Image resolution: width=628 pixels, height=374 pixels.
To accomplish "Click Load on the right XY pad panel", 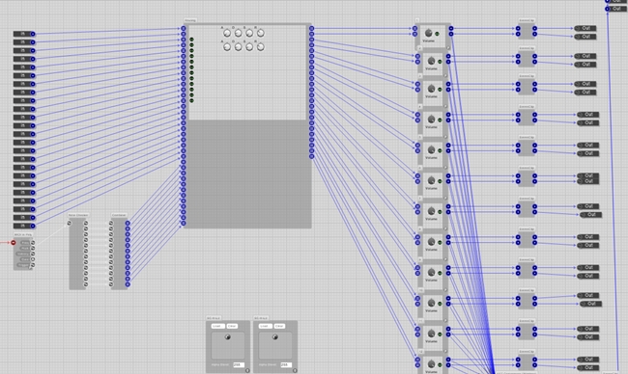I will tap(265, 326).
